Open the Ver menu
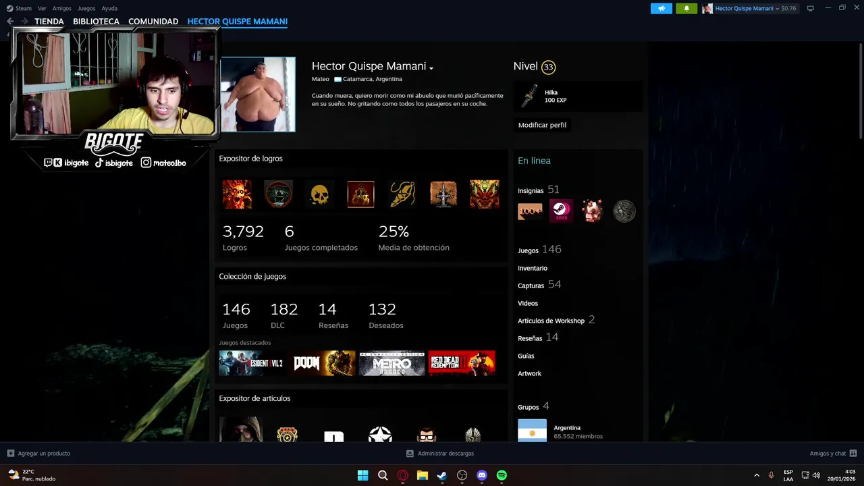 point(43,8)
